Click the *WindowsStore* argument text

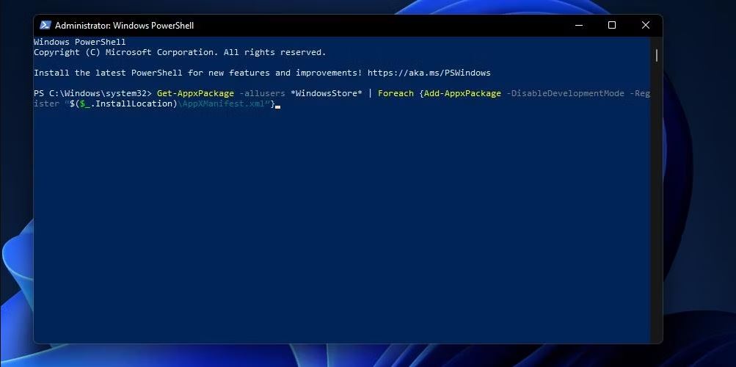[x=327, y=93]
